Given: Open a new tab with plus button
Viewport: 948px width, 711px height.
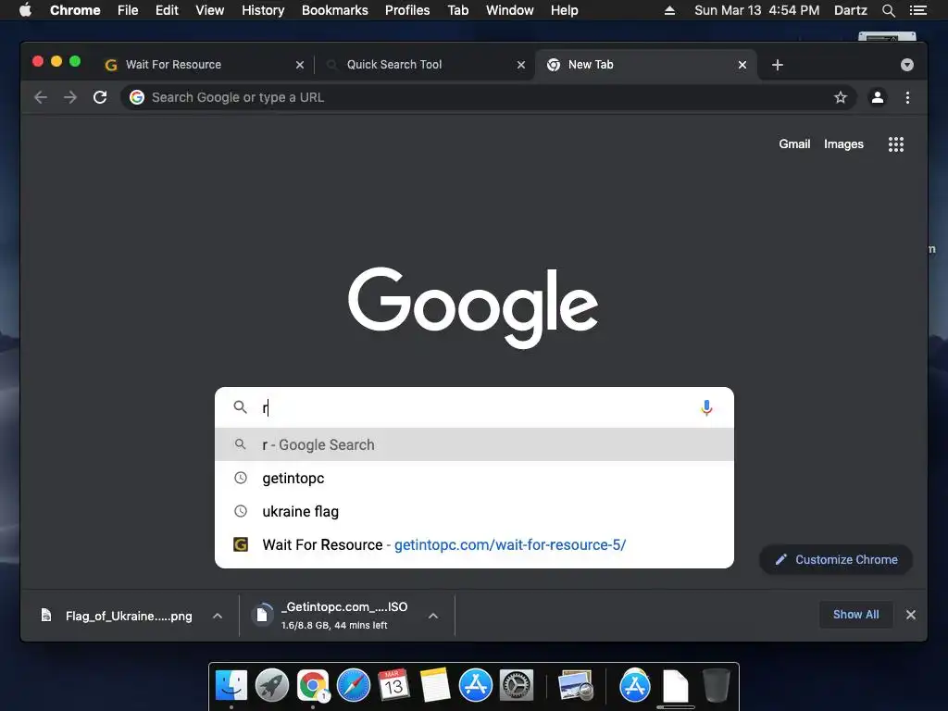Looking at the screenshot, I should pyautogui.click(x=778, y=65).
